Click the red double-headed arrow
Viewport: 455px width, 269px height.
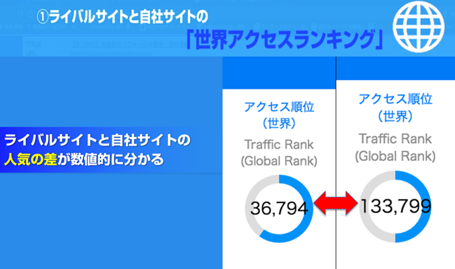tap(336, 203)
